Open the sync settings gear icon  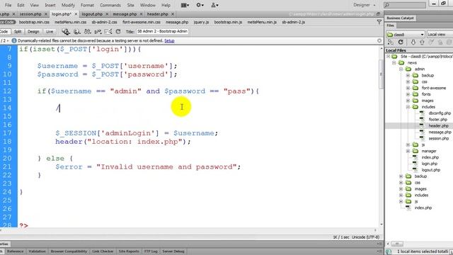click(200, 5)
